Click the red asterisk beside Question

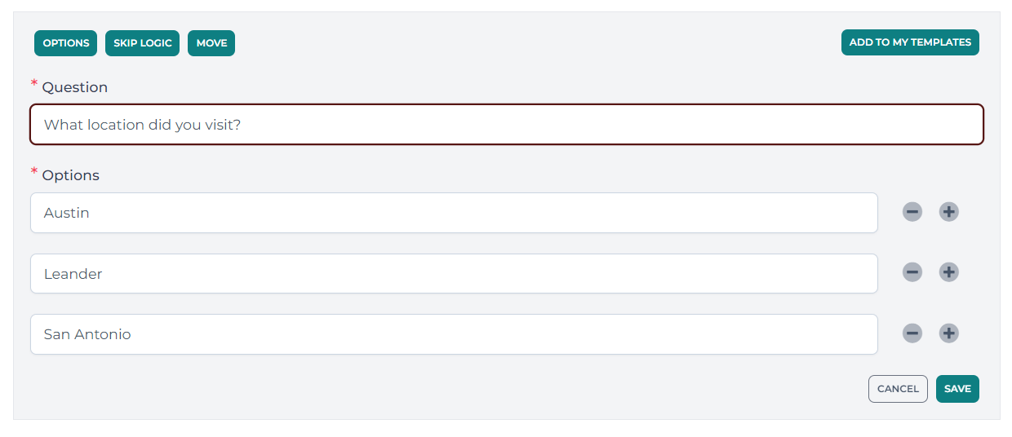(34, 84)
